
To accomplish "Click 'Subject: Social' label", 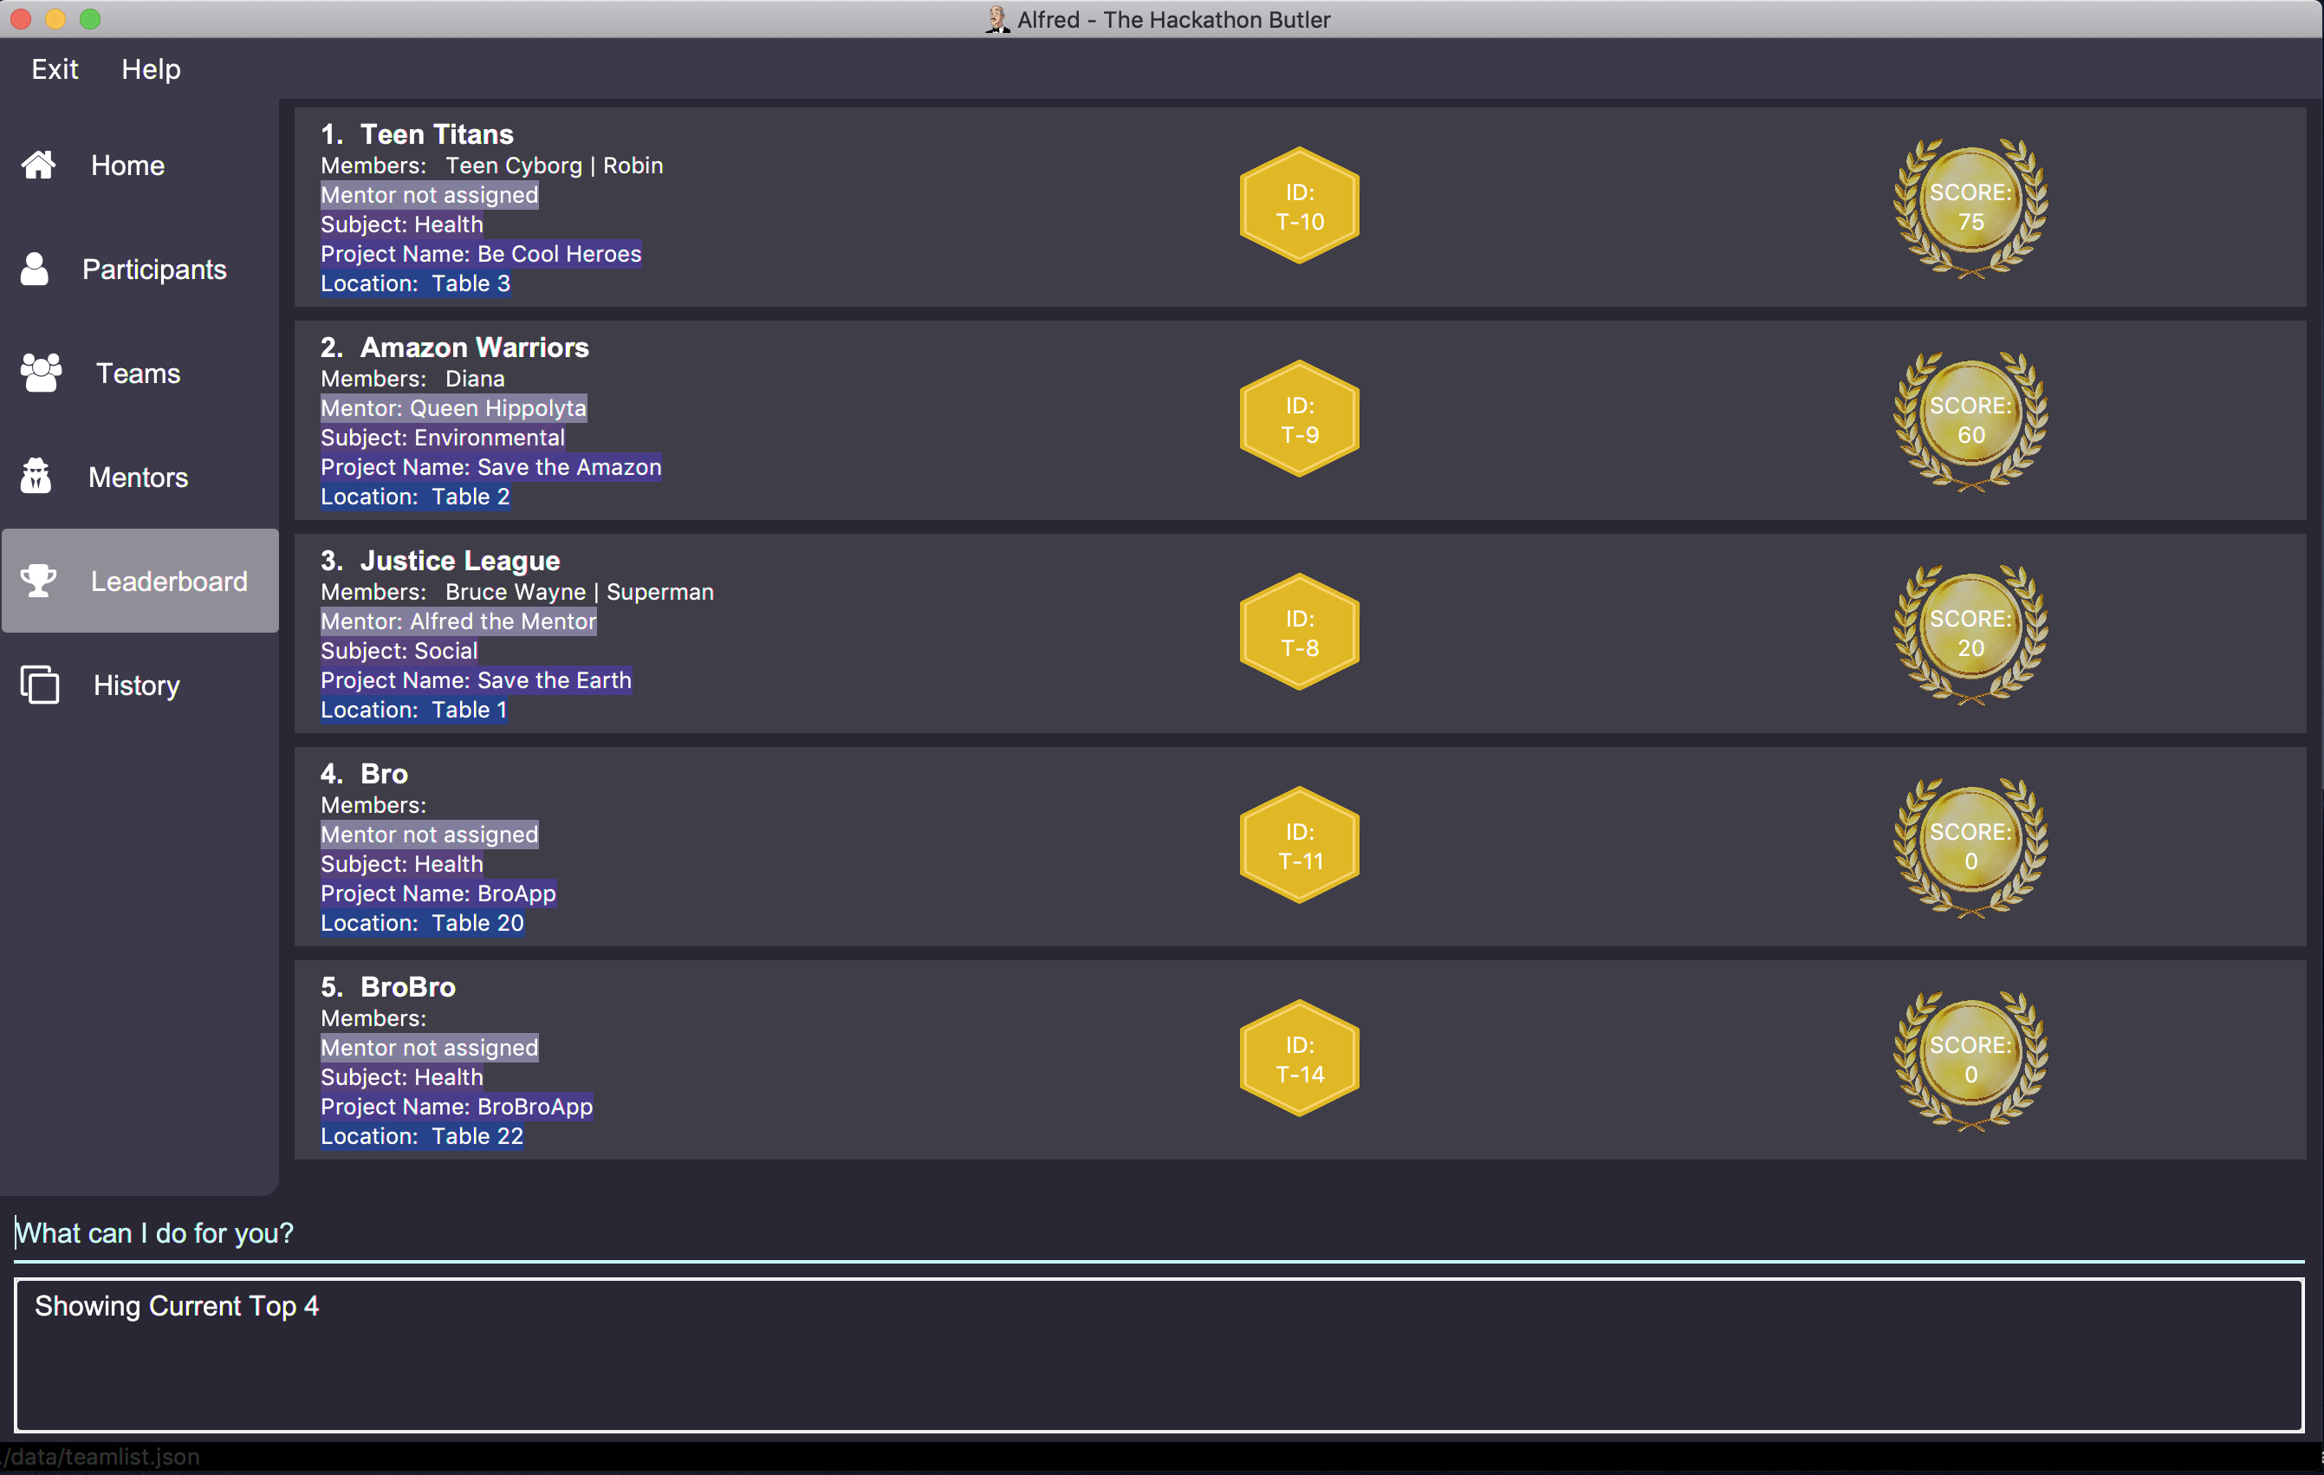I will pyautogui.click(x=399, y=651).
